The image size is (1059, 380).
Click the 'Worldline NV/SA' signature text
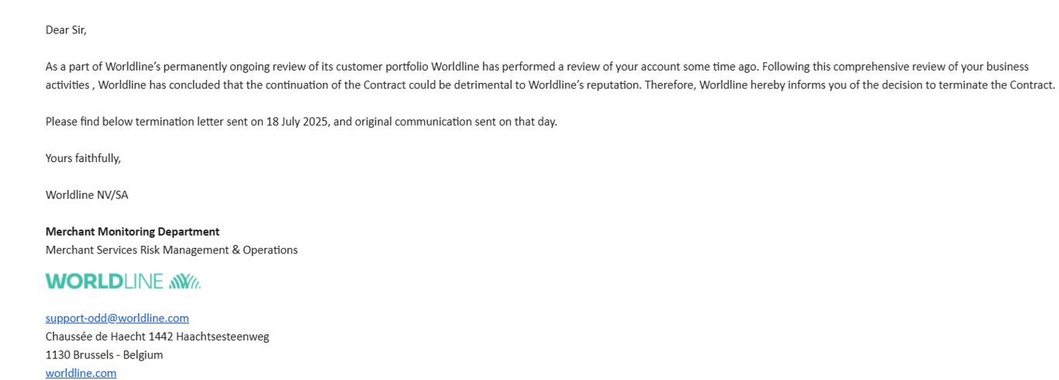tap(87, 195)
